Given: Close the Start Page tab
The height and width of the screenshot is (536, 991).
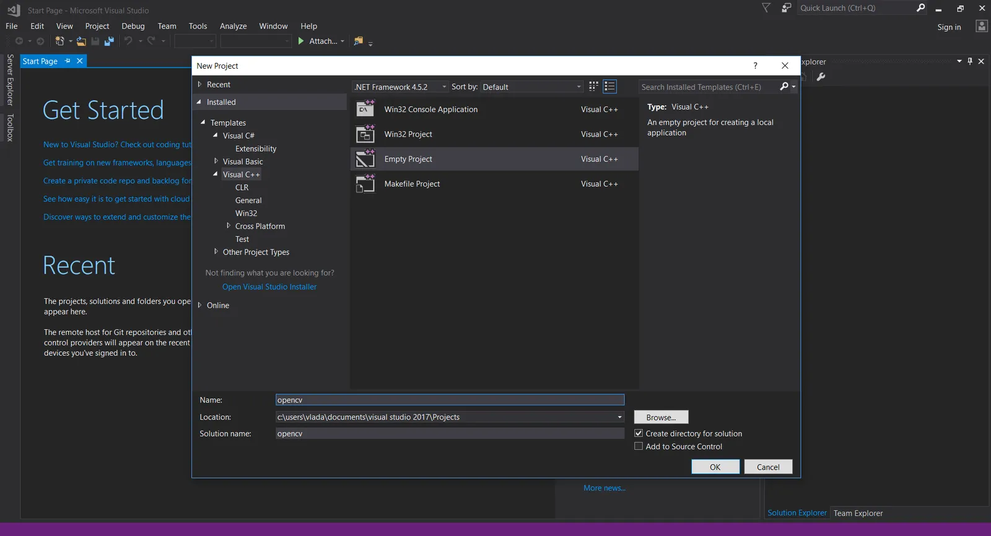Looking at the screenshot, I should click(x=79, y=61).
